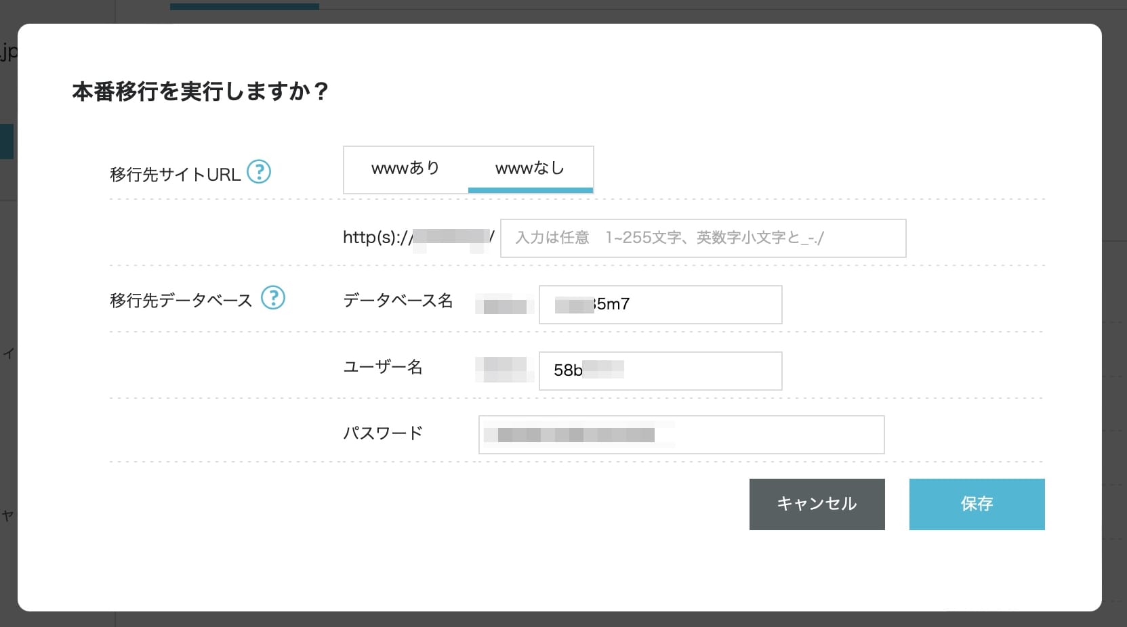The width and height of the screenshot is (1127, 627).
Task: Click the help icon beside 移行先サイトURL
Action: point(258,172)
